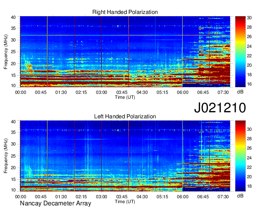Click the '01:30' tick of top plot
The height and width of the screenshot is (208, 256).
(61, 92)
